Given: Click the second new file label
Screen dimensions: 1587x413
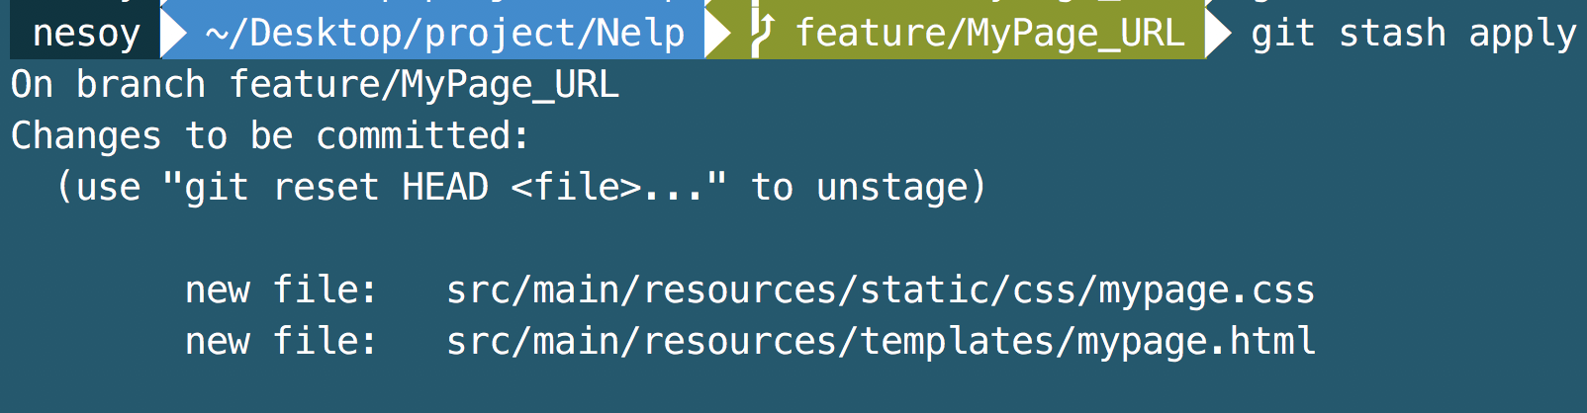Looking at the screenshot, I should tap(281, 342).
